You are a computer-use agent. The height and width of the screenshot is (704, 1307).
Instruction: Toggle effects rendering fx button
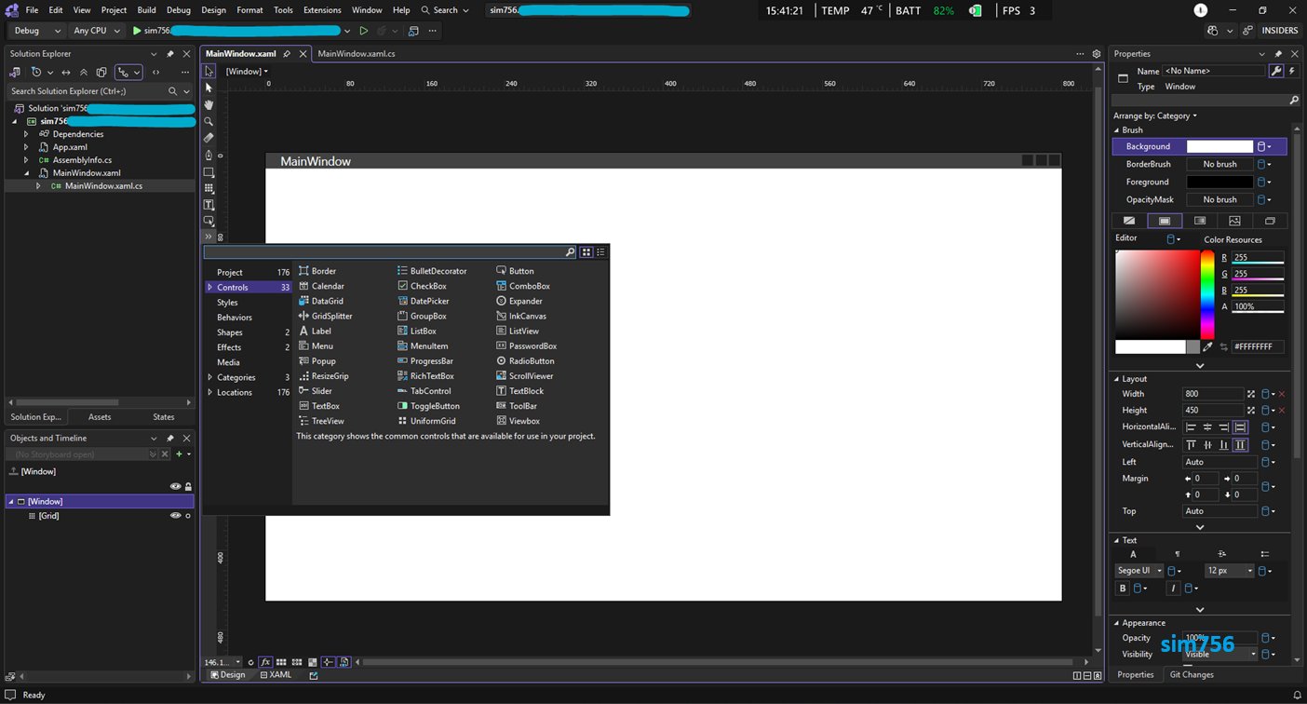point(265,662)
